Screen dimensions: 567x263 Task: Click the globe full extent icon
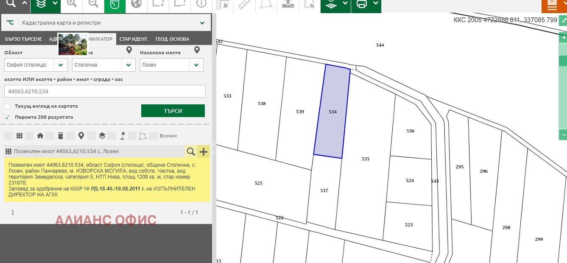(x=136, y=4)
